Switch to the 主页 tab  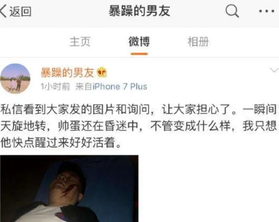pyautogui.click(x=80, y=42)
